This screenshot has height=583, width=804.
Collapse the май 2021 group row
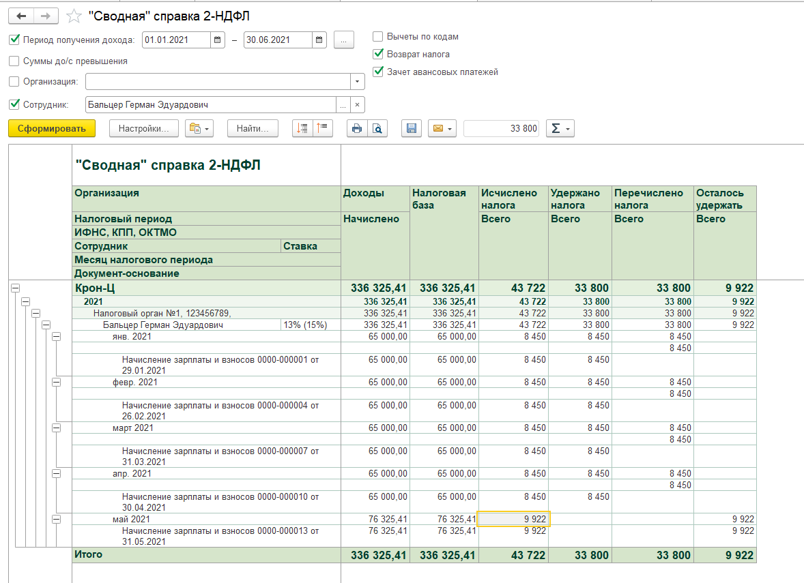pyautogui.click(x=57, y=519)
